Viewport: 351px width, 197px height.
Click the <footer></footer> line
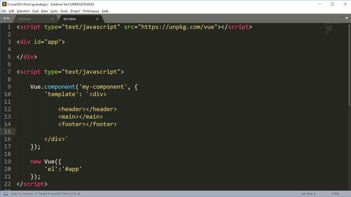pyautogui.click(x=88, y=124)
